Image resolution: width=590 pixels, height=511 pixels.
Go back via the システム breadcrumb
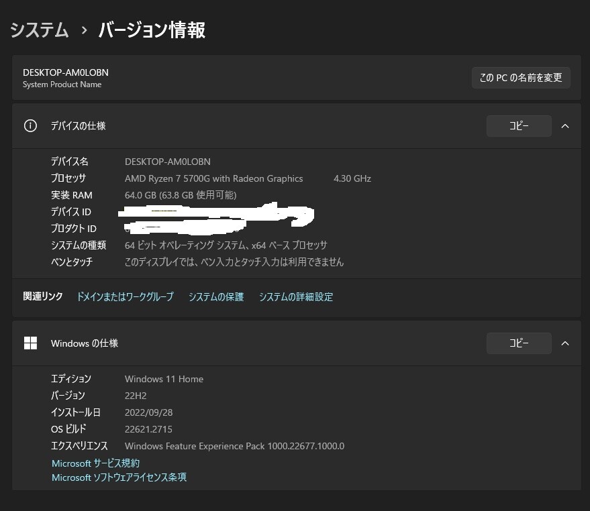coord(40,30)
